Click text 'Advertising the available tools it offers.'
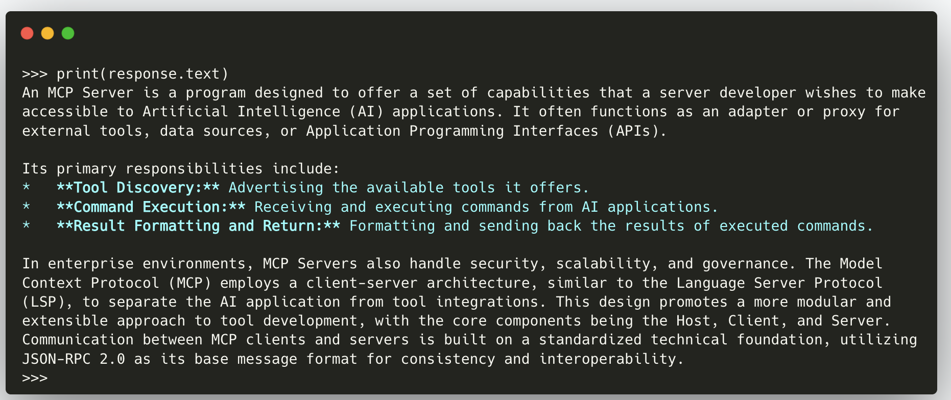 (x=409, y=188)
